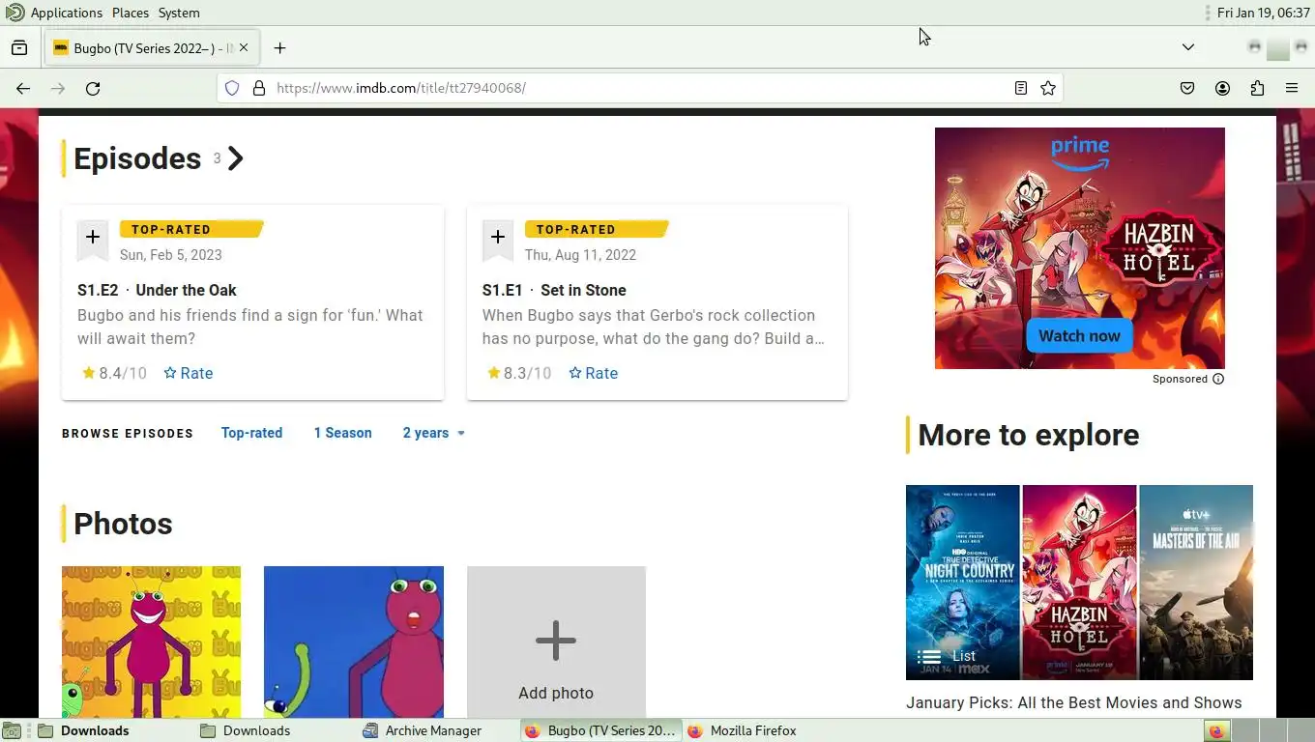
Task: Open the yellow background Bugbo photo
Action: click(x=151, y=642)
